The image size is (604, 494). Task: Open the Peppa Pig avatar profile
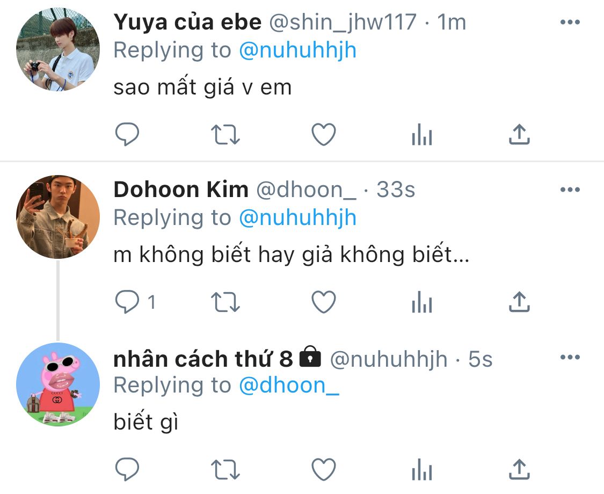click(x=58, y=384)
